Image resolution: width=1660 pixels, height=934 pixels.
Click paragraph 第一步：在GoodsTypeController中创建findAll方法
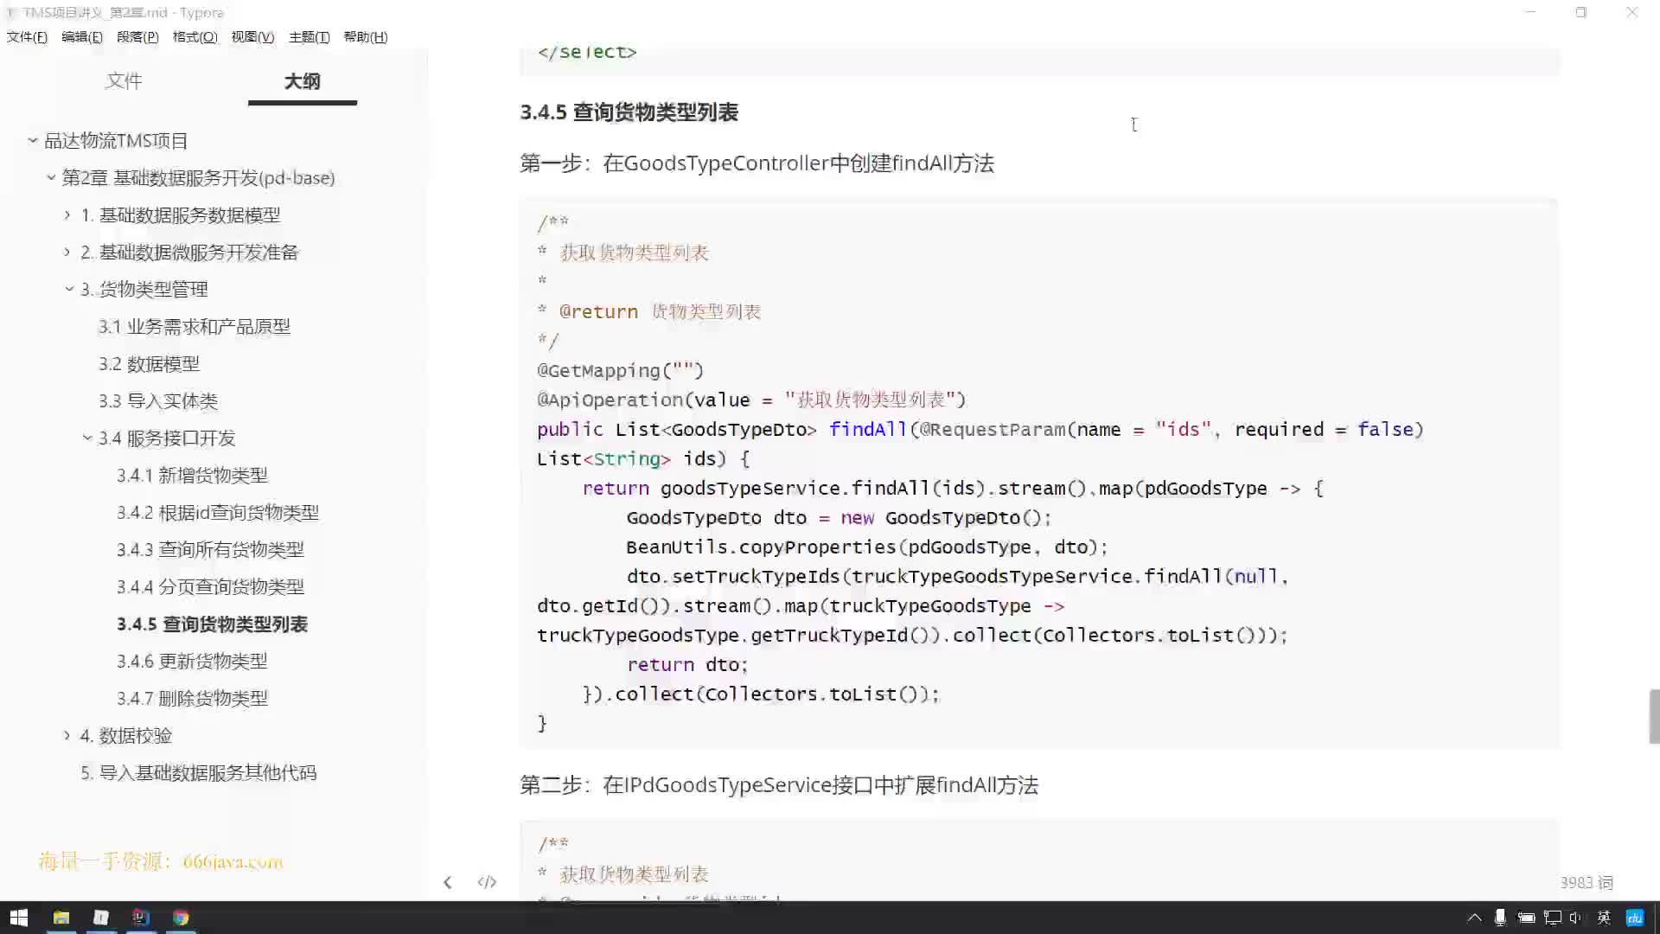pos(757,163)
